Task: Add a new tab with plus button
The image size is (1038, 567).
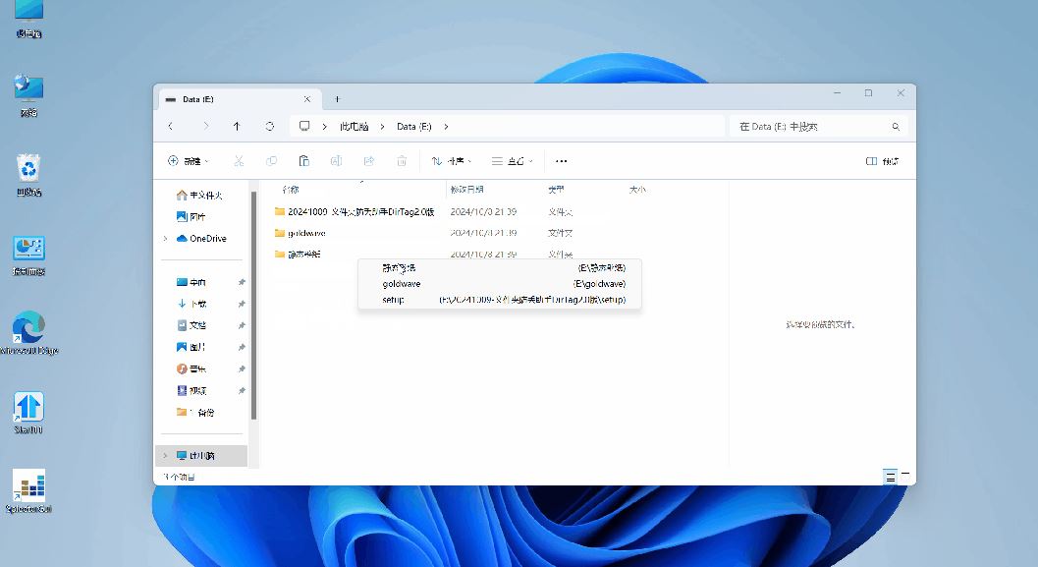Action: (337, 99)
